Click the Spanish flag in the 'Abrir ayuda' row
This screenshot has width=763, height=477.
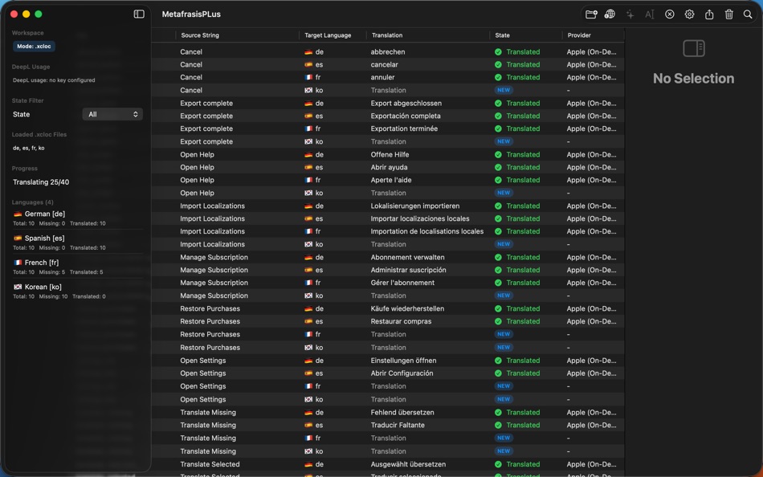308,167
